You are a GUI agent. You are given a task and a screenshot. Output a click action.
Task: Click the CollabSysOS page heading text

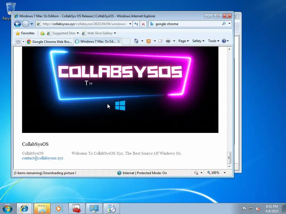pos(35,144)
